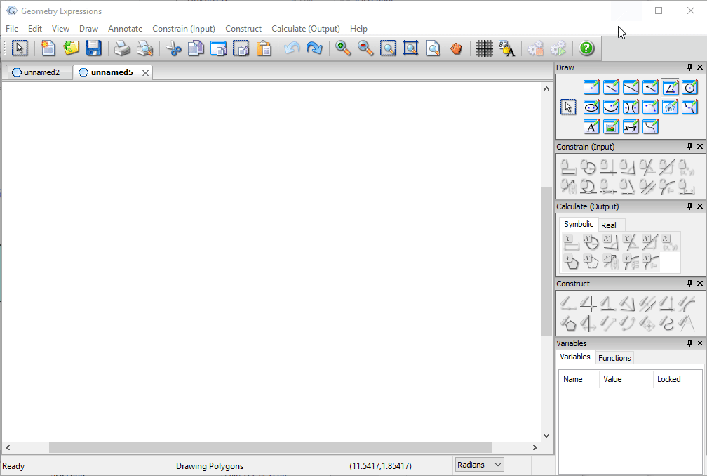Screen dimensions: 707x476
Task: Pin the Calculate (Output) panel
Action: 689,206
